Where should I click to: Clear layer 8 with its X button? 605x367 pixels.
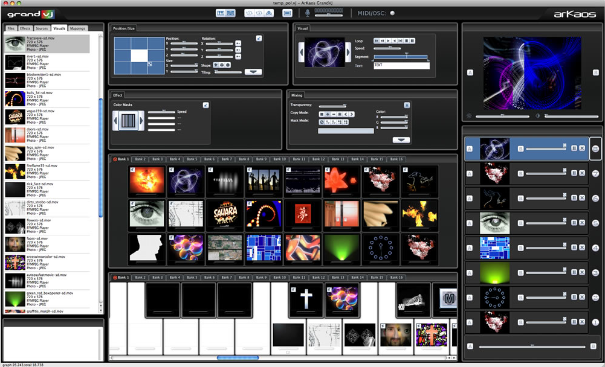[x=582, y=148]
